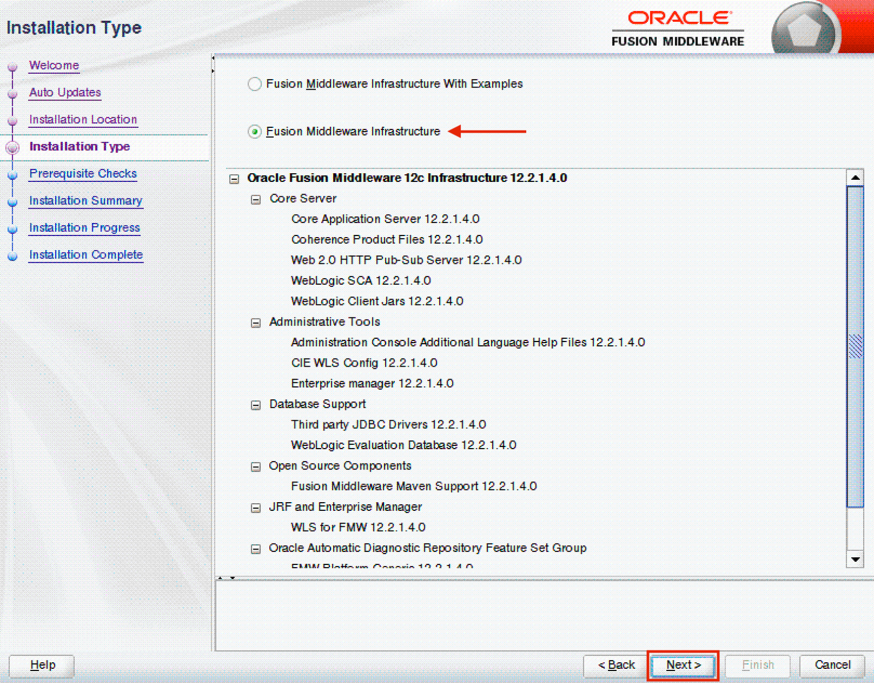Click the scrollbar up arrow
The width and height of the screenshot is (874, 683).
pos(855,178)
